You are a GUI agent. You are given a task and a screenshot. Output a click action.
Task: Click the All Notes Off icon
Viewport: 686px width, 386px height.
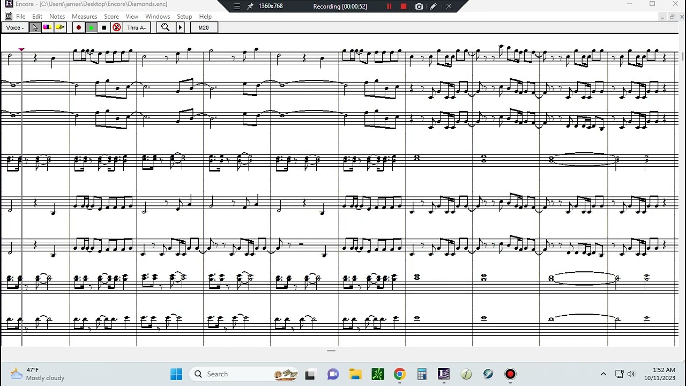tap(116, 27)
